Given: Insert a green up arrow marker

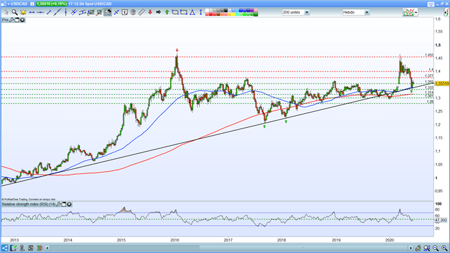Looking at the screenshot, I should click(167, 13).
